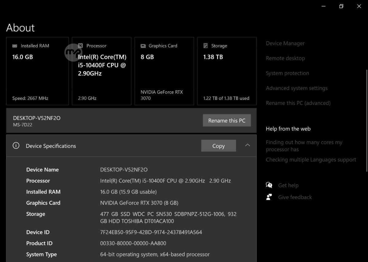
Task: Click the Get help icon
Action: (x=269, y=185)
